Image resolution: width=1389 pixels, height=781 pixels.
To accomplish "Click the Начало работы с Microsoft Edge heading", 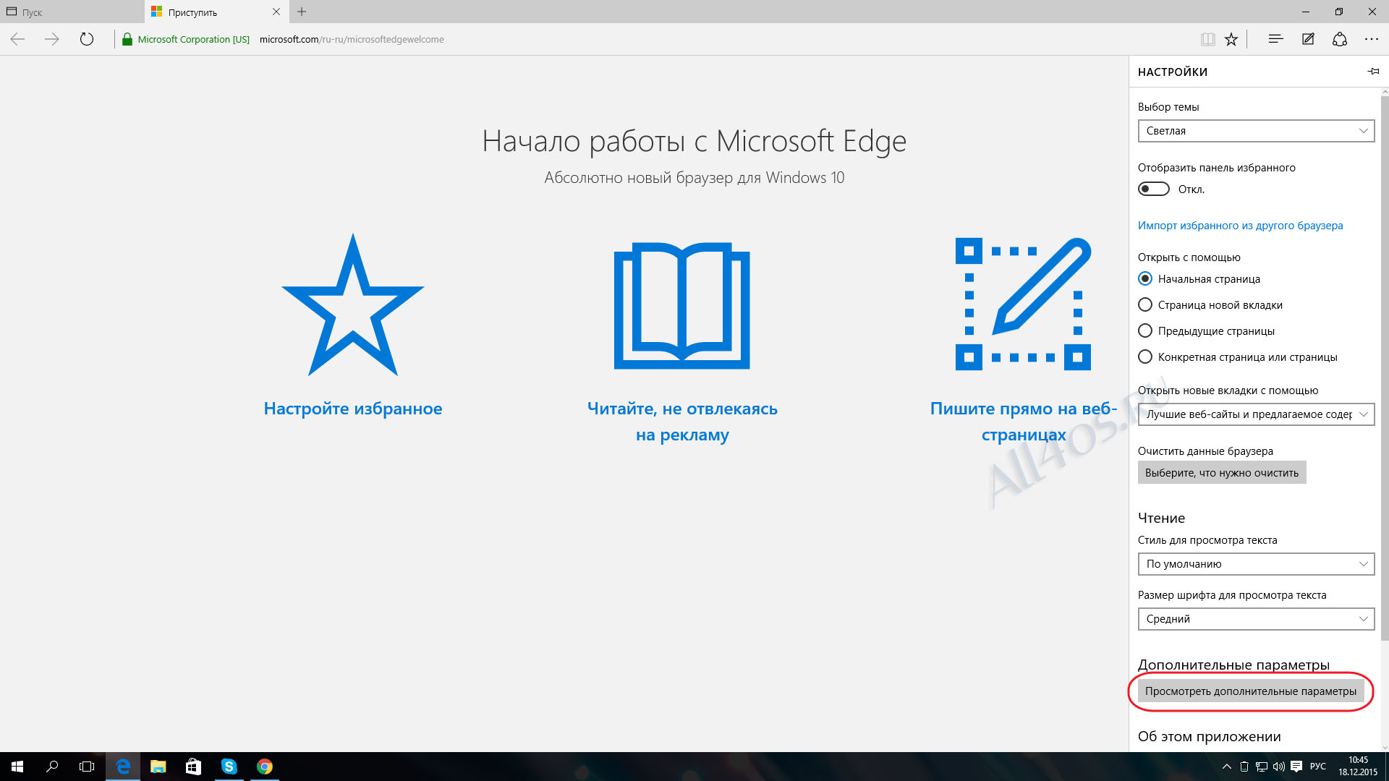I will coord(694,141).
